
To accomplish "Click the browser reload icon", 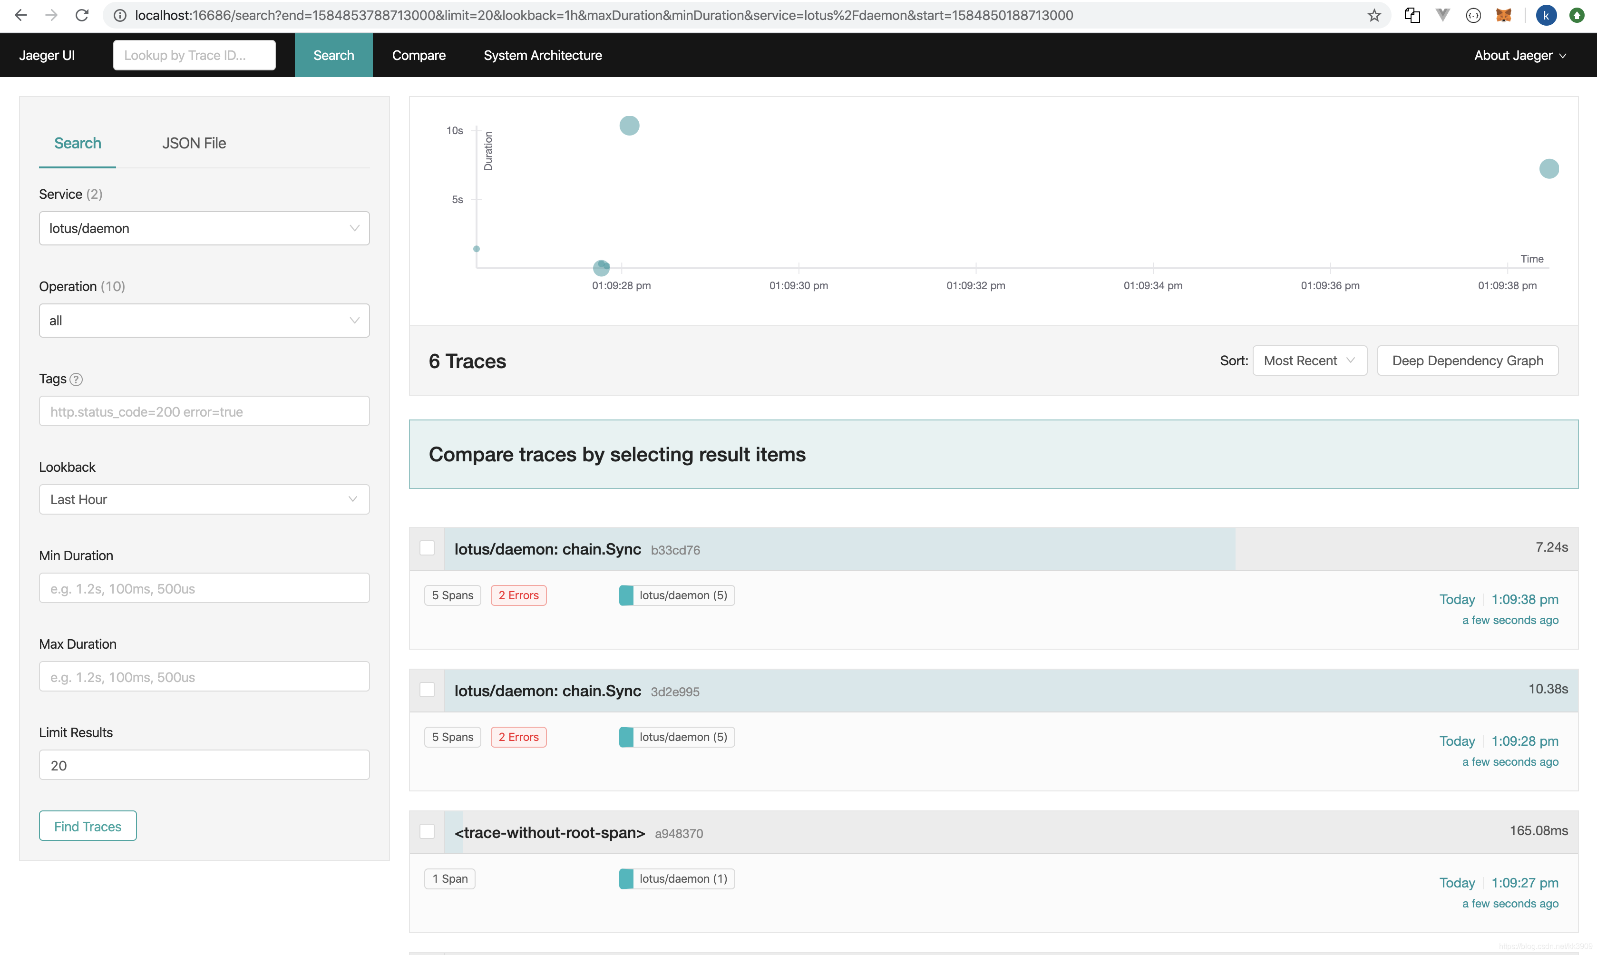I will (82, 15).
